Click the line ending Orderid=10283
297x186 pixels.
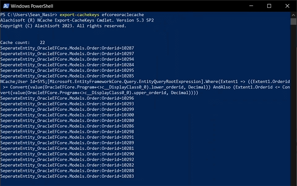click(x=67, y=176)
